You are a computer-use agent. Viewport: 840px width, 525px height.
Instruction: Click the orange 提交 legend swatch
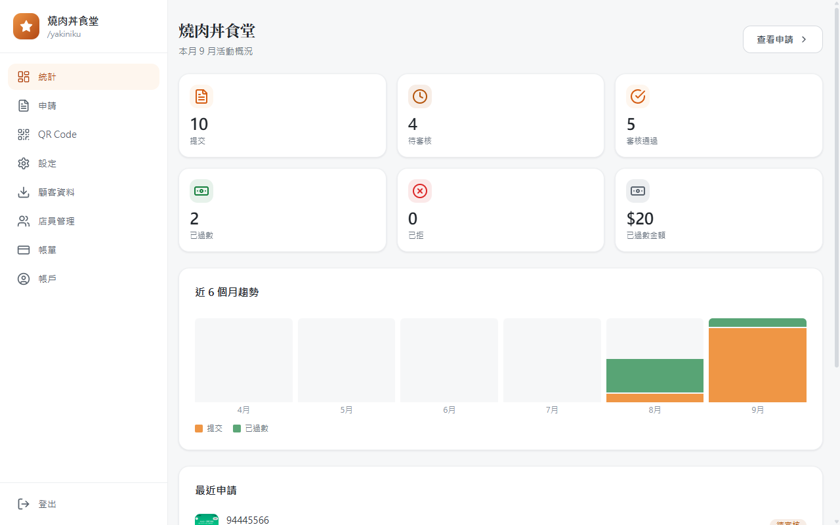[x=199, y=429]
